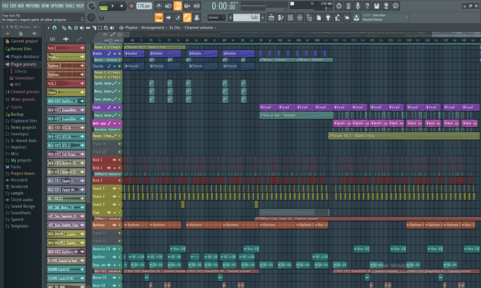
Task: Click the Undo history icon
Action: tap(339, 6)
